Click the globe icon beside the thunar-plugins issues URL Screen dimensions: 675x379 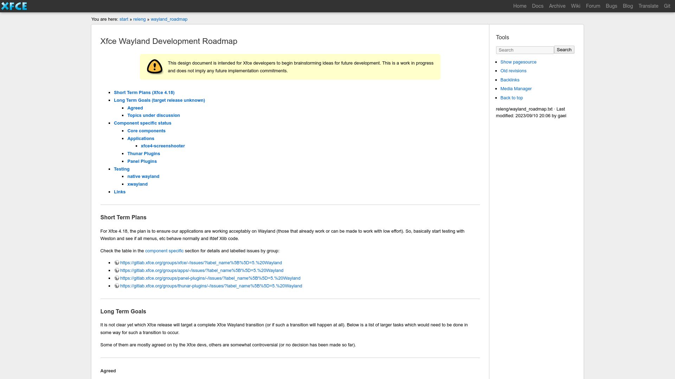click(x=117, y=286)
